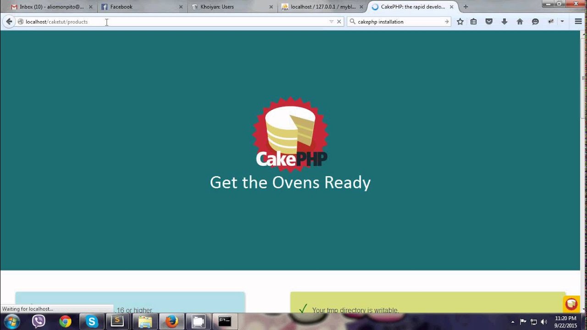
Task: Stop loading the page with X button
Action: point(339,22)
